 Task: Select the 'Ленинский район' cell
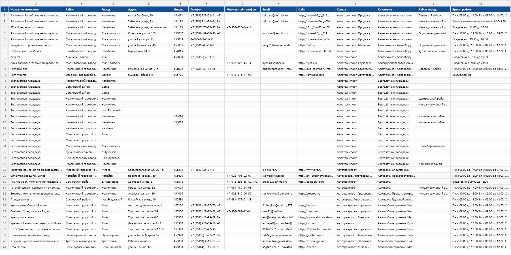(x=434, y=164)
